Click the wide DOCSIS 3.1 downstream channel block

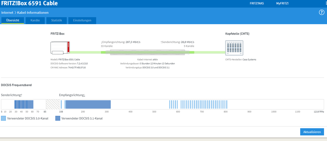[x=88, y=104]
